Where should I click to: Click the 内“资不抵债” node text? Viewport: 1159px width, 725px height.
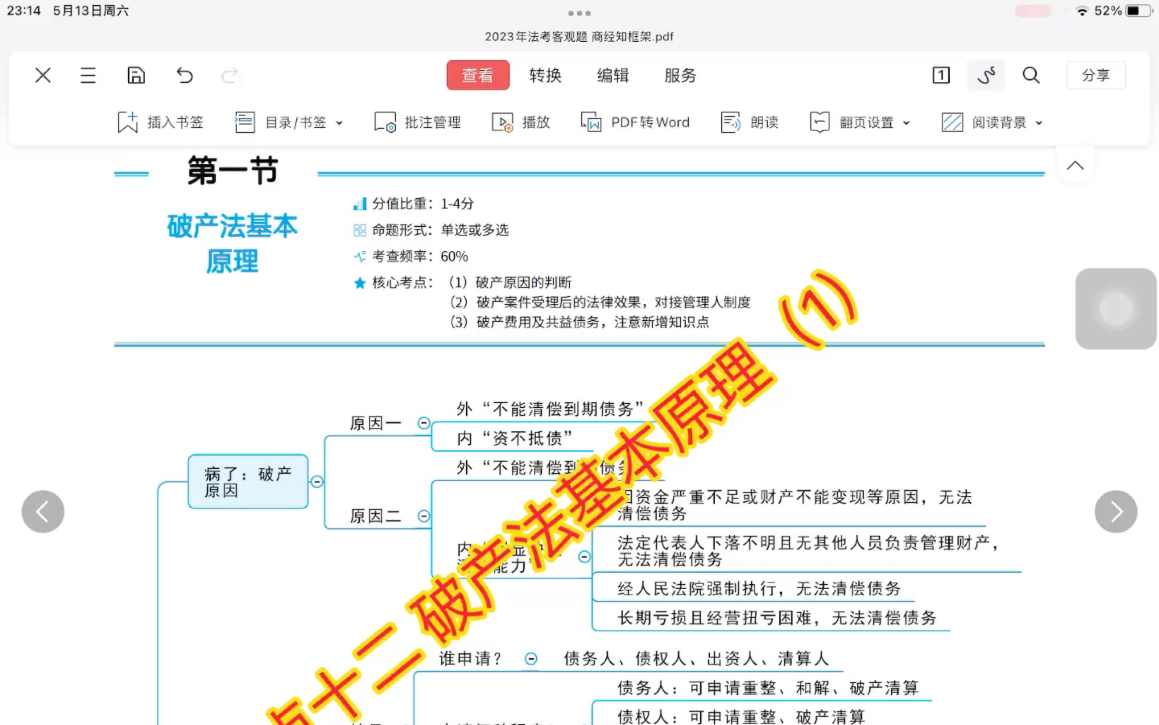coord(515,438)
